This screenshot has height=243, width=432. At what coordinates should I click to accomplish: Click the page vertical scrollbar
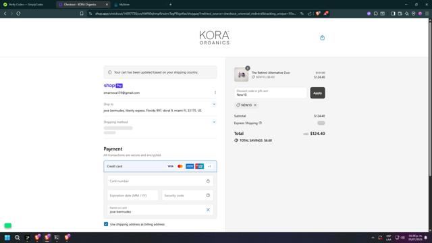431,99
